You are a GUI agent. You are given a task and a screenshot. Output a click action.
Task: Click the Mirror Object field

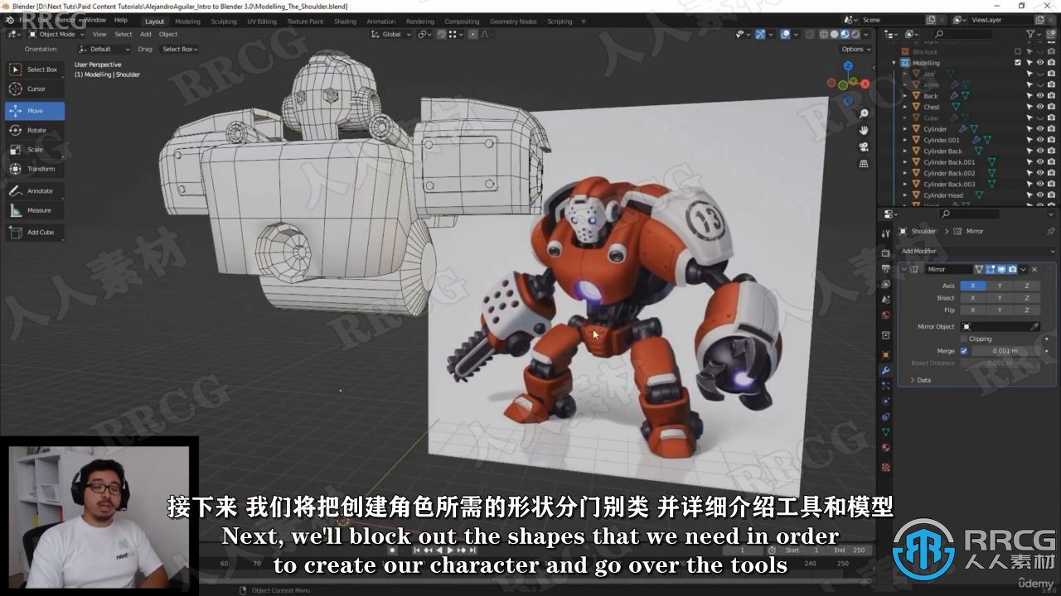pyautogui.click(x=1000, y=327)
